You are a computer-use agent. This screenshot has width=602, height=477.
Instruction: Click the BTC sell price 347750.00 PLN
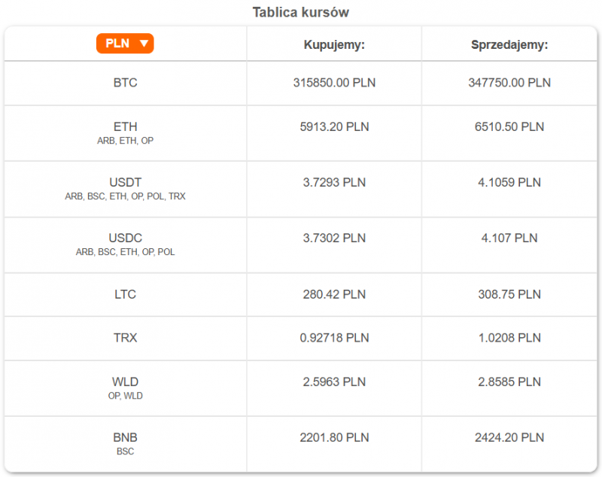tap(509, 83)
